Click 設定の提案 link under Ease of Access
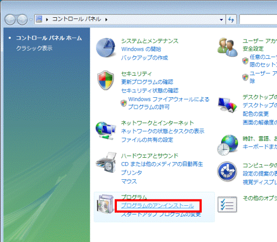 (x=260, y=173)
